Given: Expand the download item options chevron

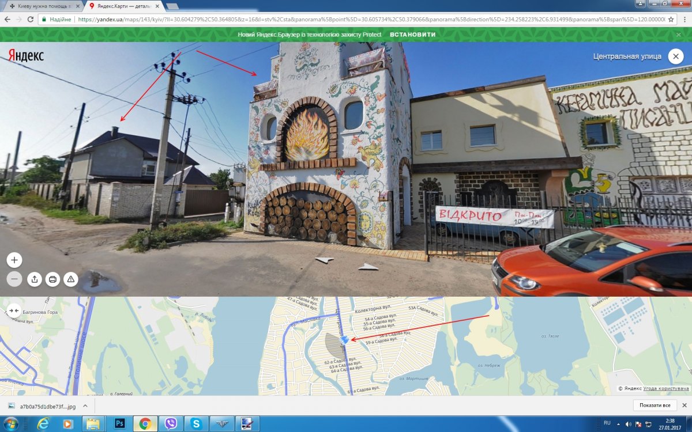Looking at the screenshot, I should [85, 406].
